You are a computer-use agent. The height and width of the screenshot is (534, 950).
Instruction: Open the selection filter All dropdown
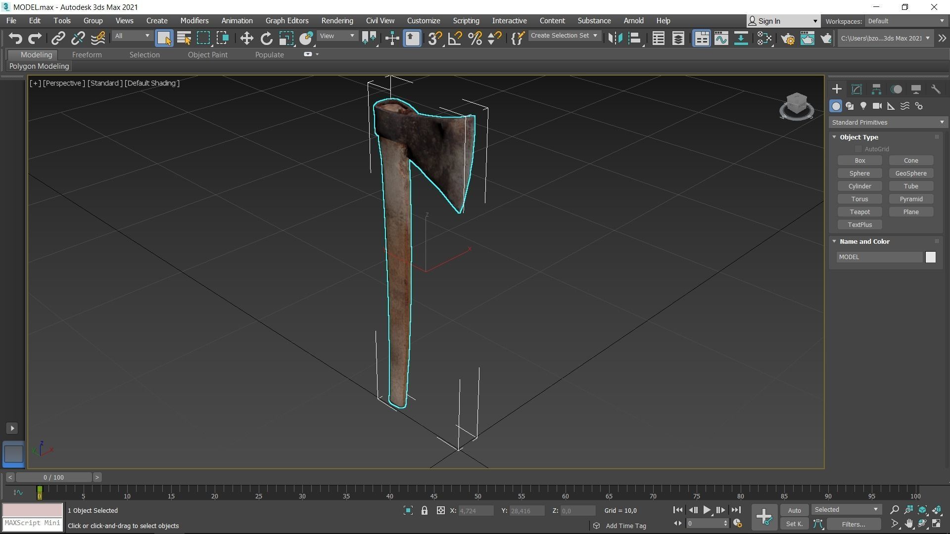(132, 36)
